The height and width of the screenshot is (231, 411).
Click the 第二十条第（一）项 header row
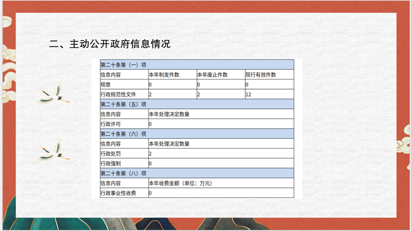click(x=196, y=65)
